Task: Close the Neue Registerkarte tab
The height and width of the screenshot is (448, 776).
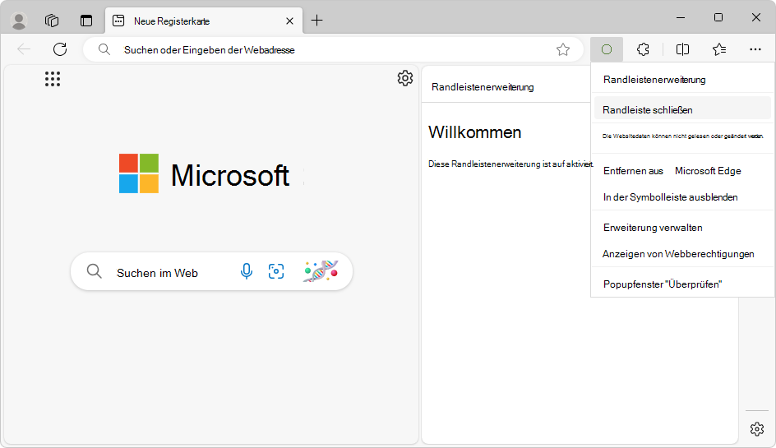Action: tap(289, 21)
